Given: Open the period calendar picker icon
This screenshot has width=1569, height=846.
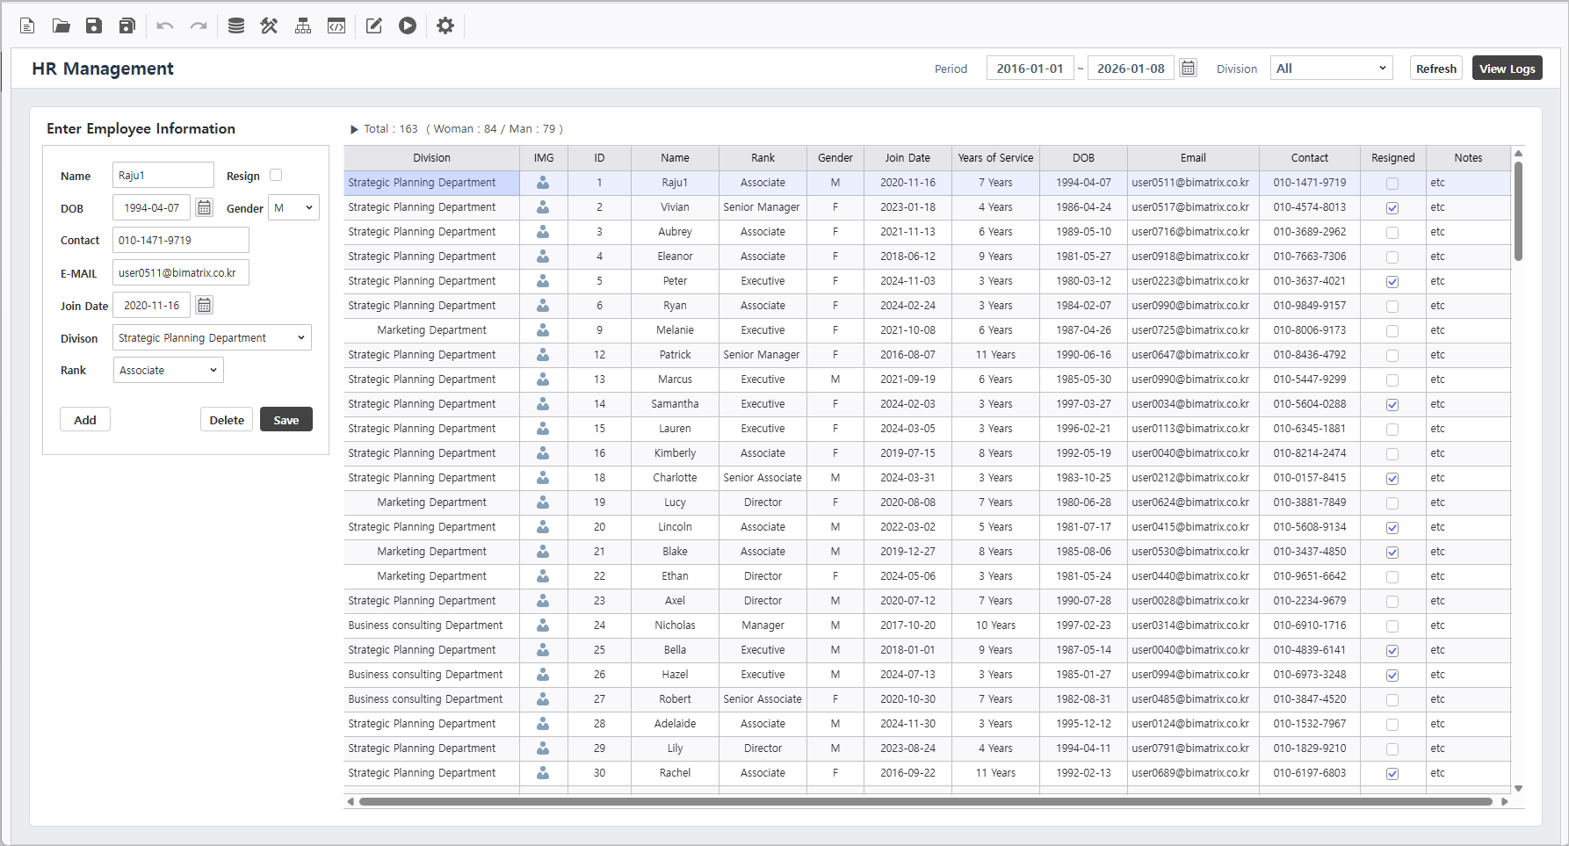Looking at the screenshot, I should 1188,68.
